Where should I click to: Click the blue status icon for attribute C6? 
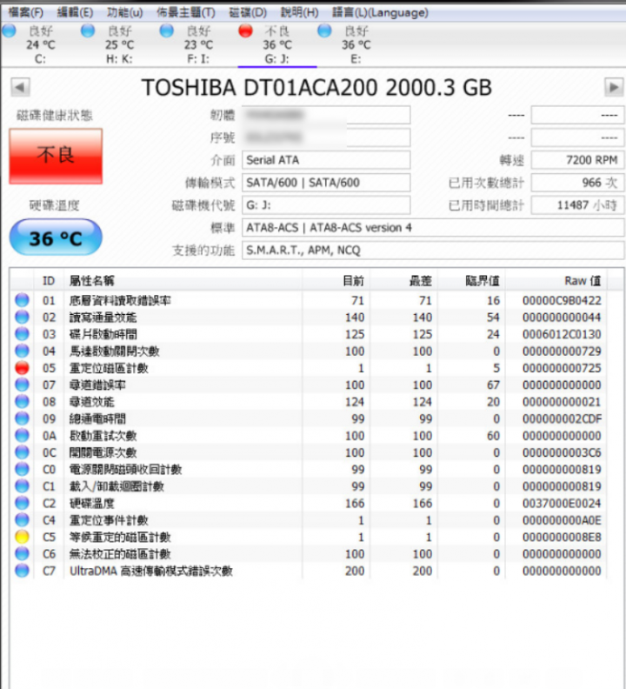click(x=22, y=553)
